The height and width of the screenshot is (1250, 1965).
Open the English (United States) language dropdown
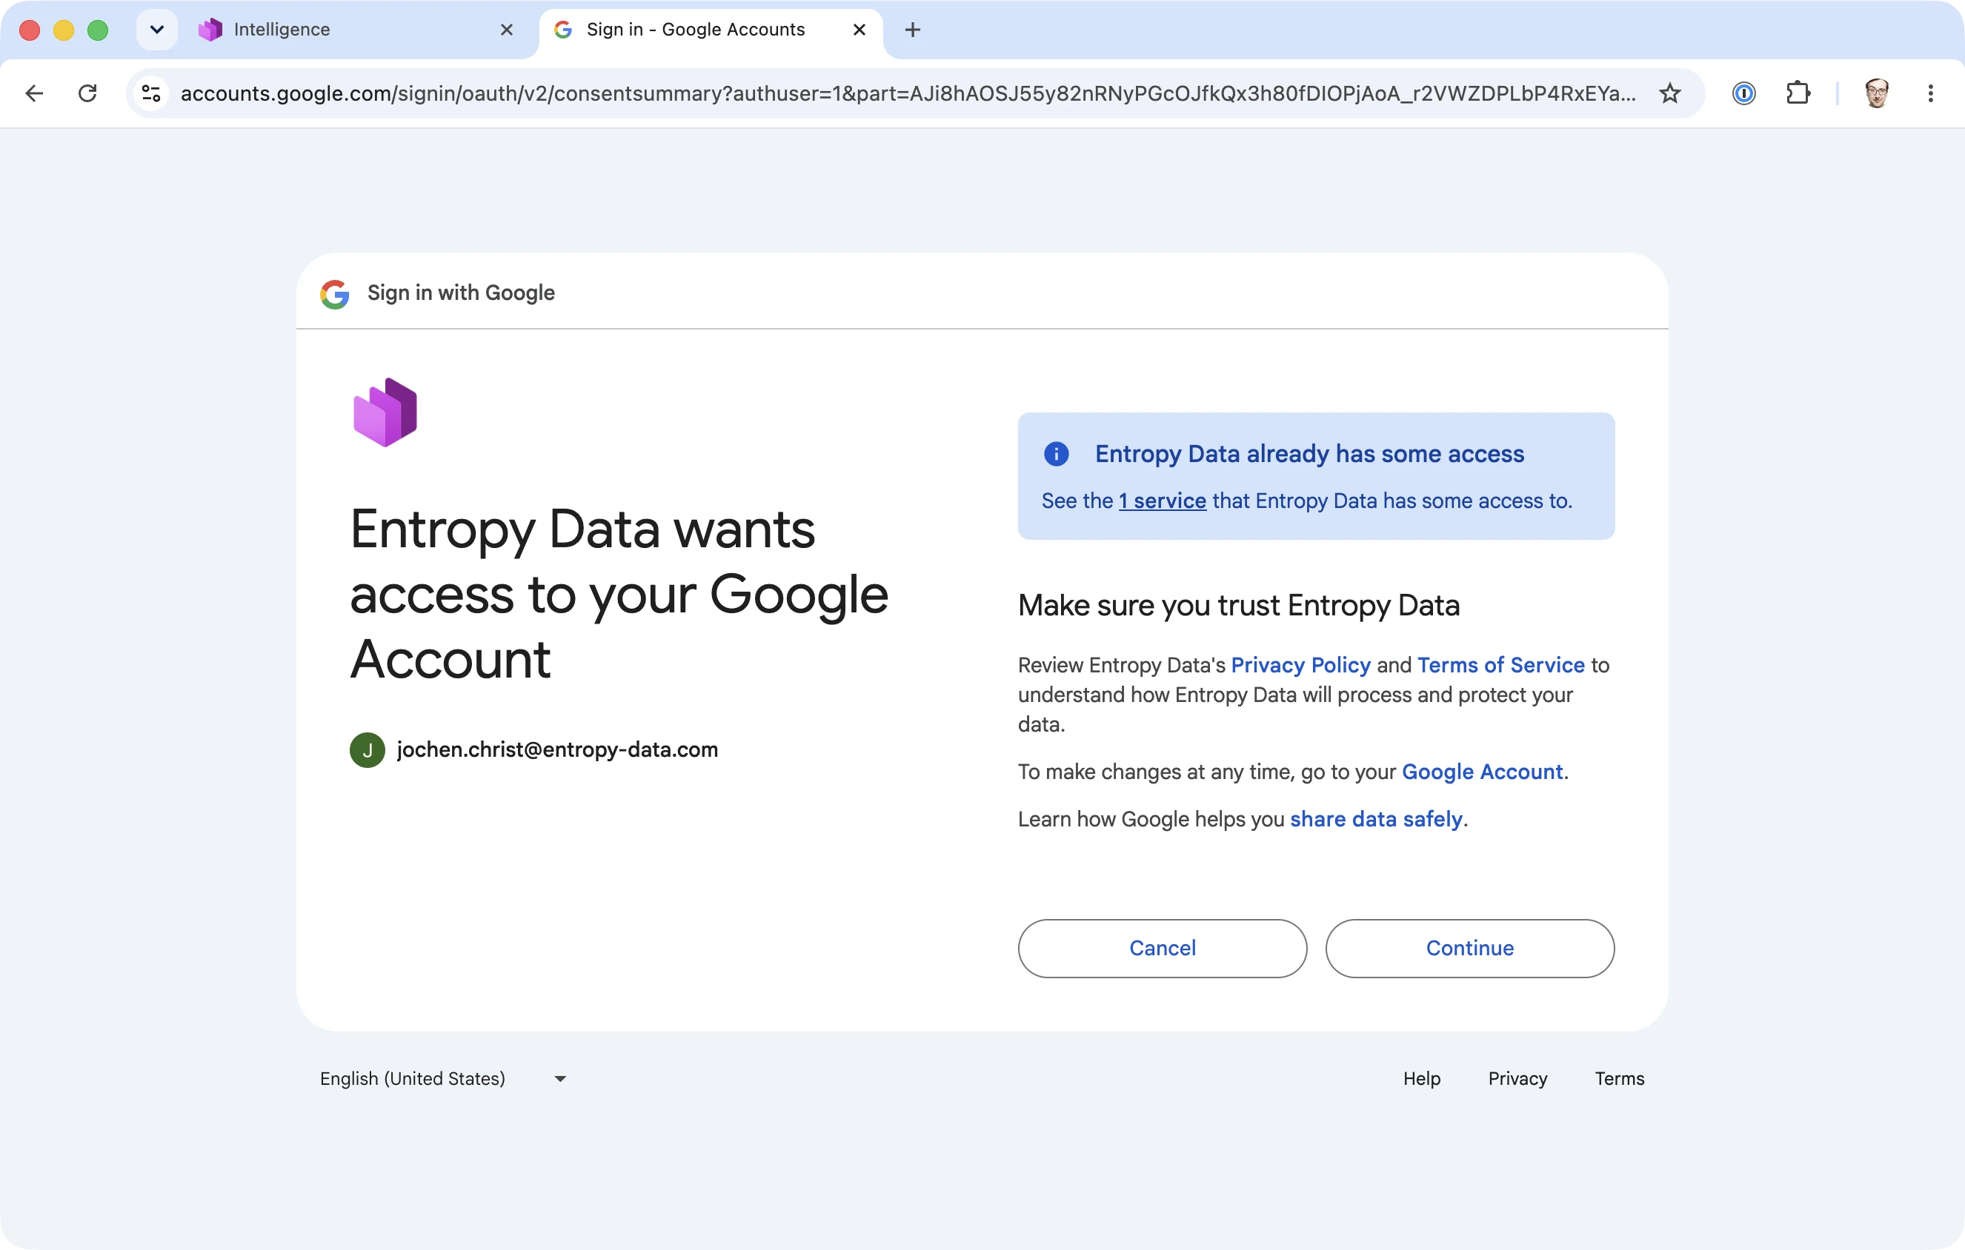pos(443,1079)
